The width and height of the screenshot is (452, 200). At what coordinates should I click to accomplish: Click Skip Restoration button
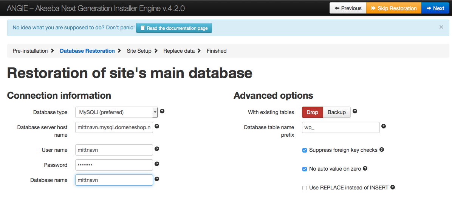click(394, 8)
